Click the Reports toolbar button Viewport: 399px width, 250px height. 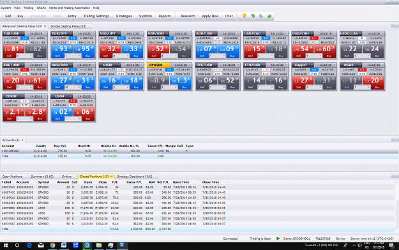[x=165, y=16]
